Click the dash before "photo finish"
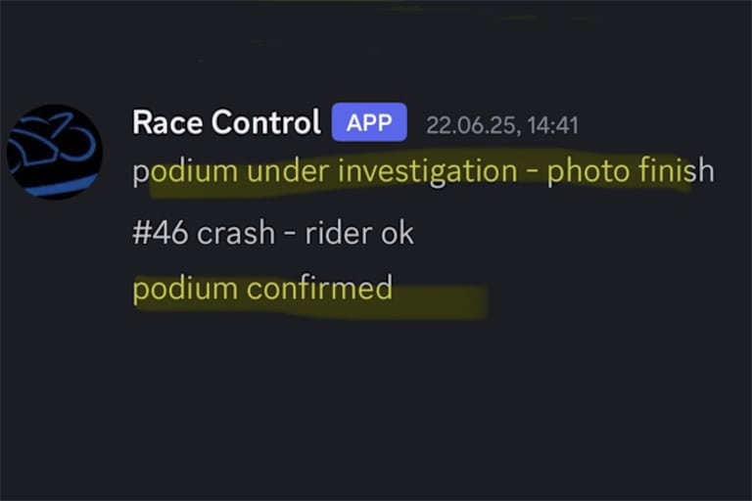This screenshot has width=752, height=501. click(531, 173)
